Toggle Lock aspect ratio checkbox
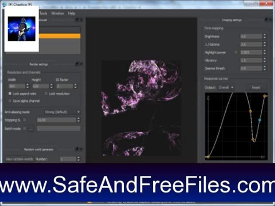275x206 pixels. (x=10, y=94)
